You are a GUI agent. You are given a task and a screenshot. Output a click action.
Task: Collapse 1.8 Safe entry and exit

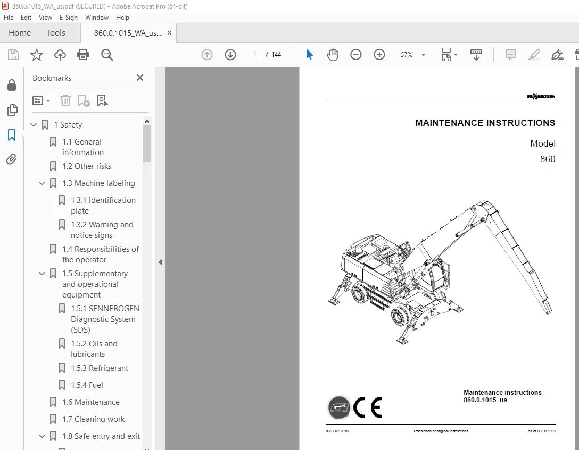[x=42, y=436]
